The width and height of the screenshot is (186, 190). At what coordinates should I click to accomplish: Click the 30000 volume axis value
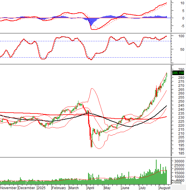coord(179,161)
